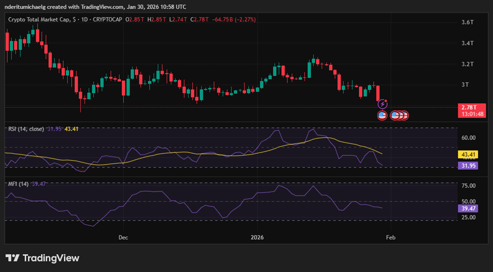Click the CRYPTOCAP exchange label
493x272 pixels.
pos(108,20)
